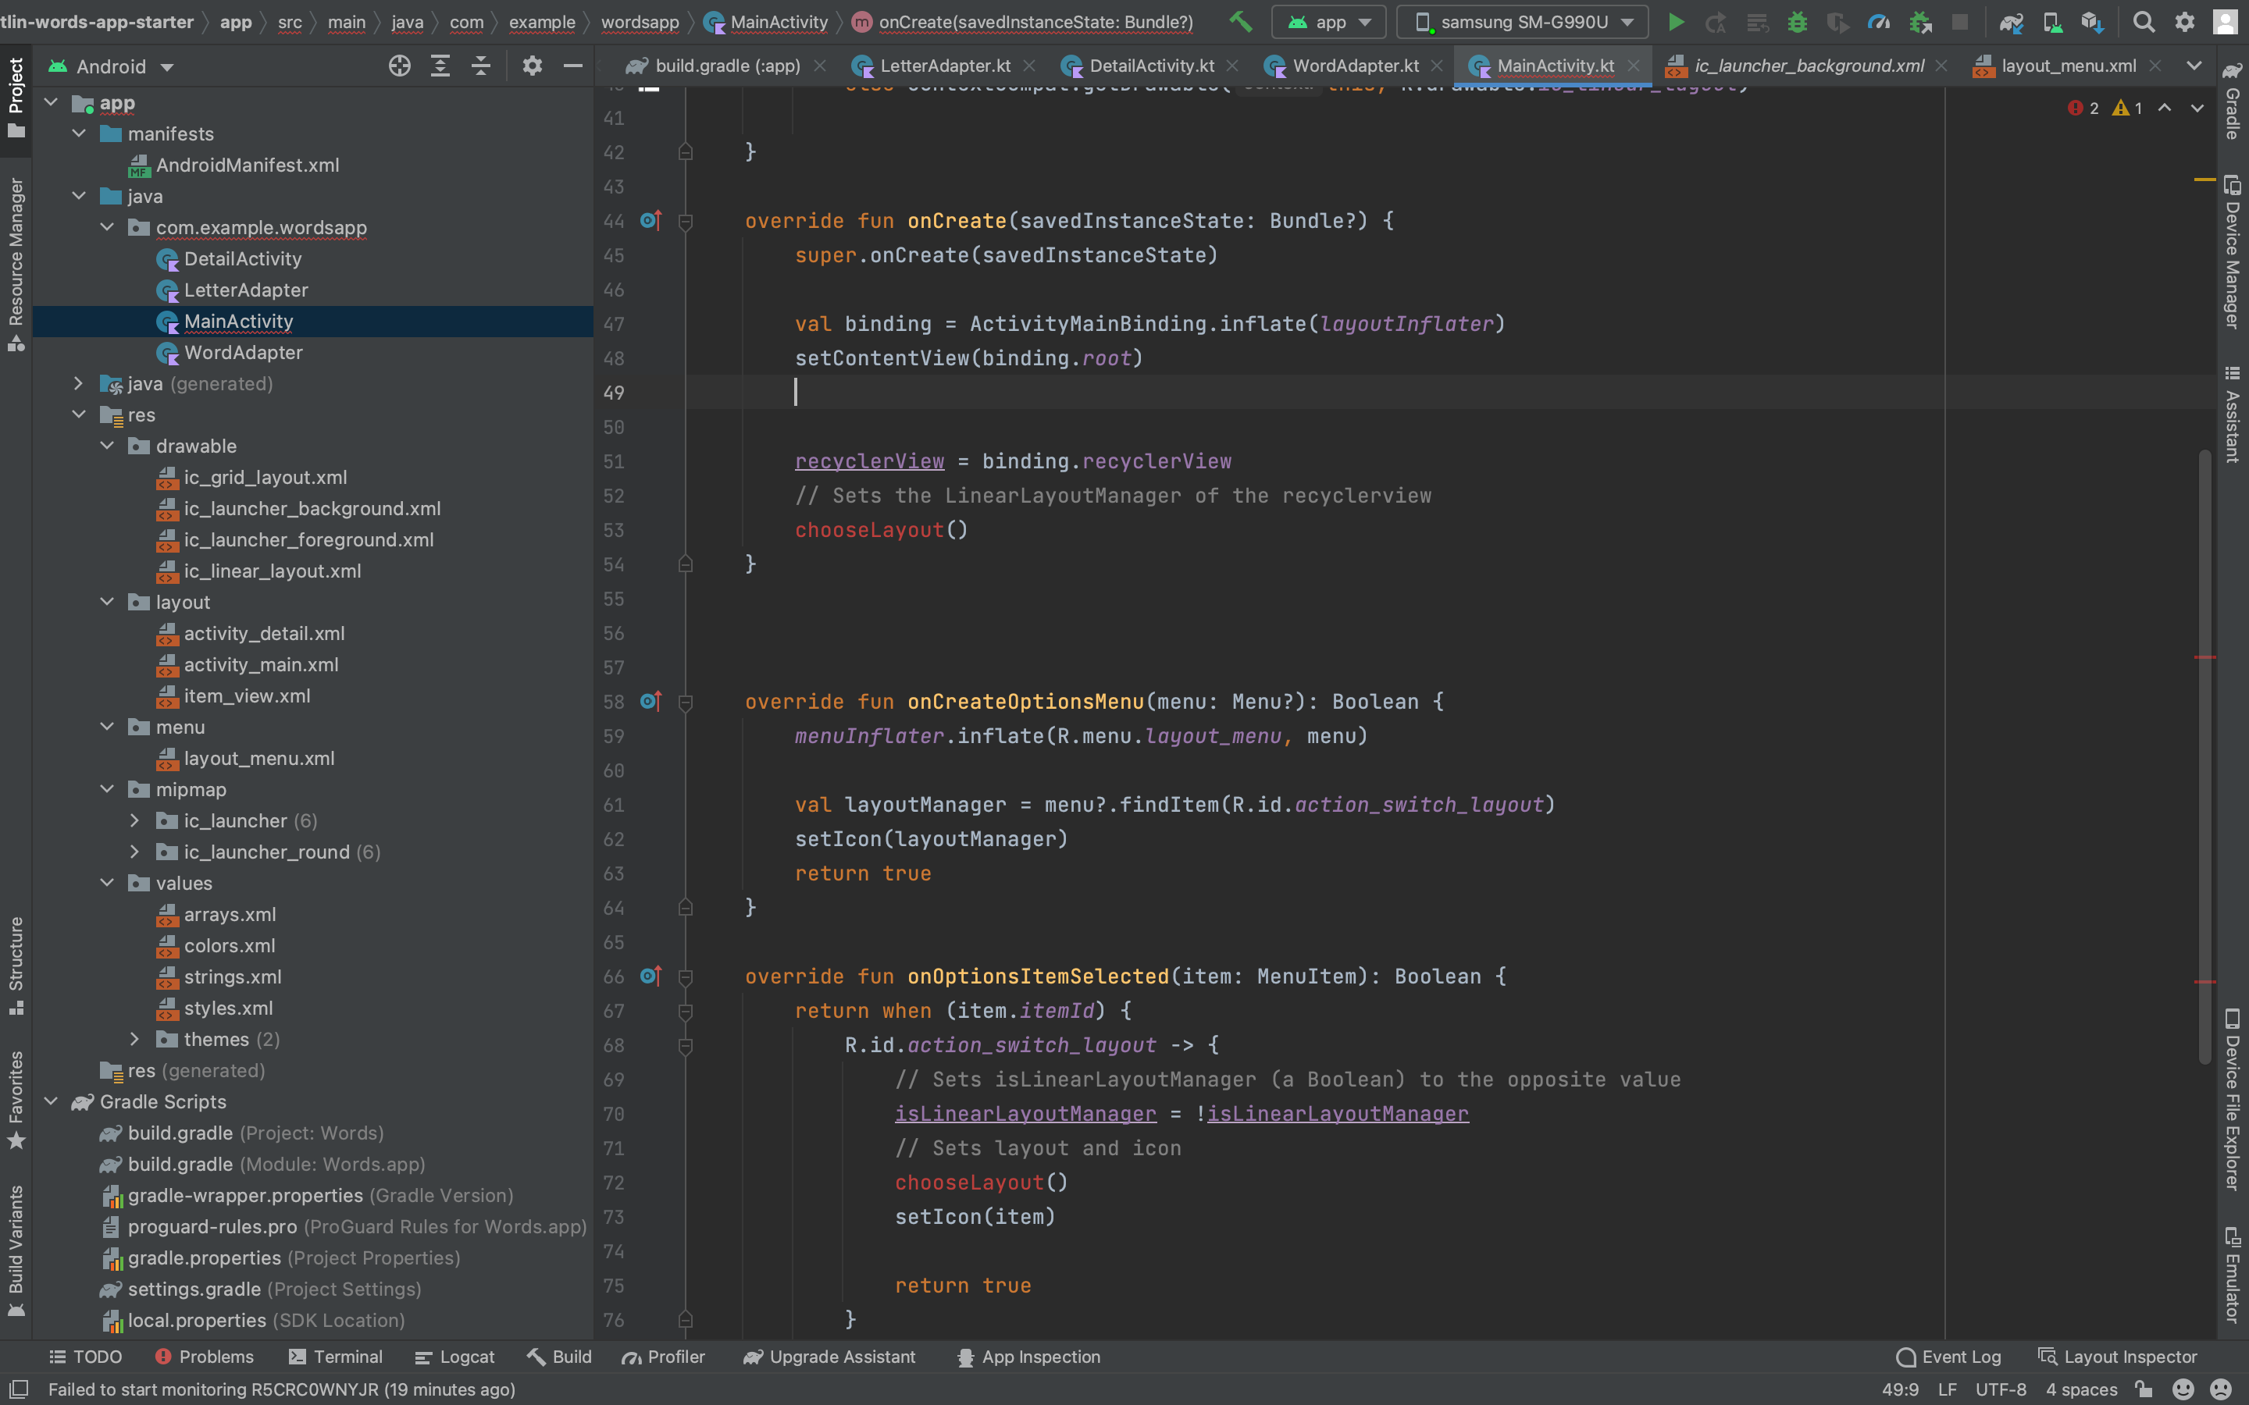2249x1405 pixels.
Task: Start debugging with the green bug icon
Action: pyautogui.click(x=1798, y=21)
